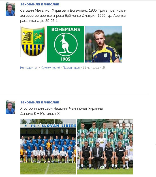Click the 'Поделиться' share link

click(x=71, y=68)
